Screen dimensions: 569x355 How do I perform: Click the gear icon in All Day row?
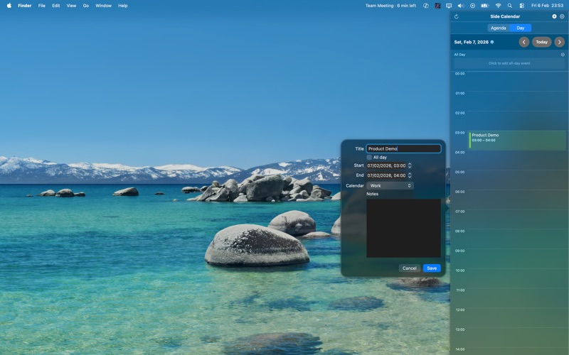563,55
